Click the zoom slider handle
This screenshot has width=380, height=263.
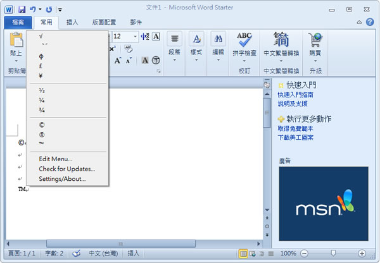pyautogui.click(x=333, y=254)
